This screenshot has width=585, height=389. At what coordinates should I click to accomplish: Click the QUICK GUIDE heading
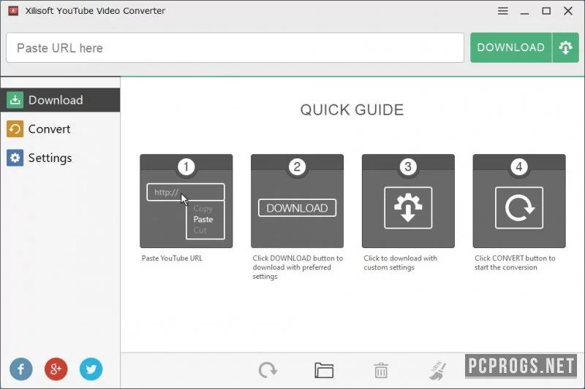[352, 109]
